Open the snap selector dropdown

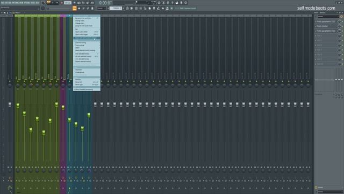pos(102,9)
